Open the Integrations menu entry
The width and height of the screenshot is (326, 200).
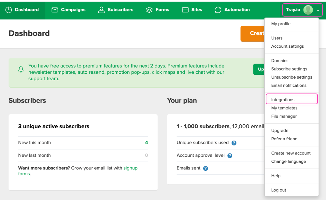coord(282,99)
